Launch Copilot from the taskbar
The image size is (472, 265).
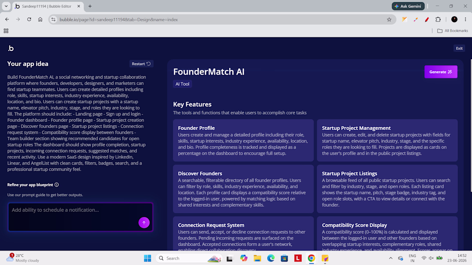coord(244,258)
